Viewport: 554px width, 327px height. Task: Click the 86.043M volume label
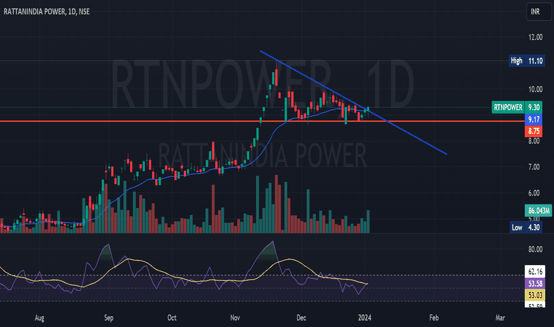point(539,210)
